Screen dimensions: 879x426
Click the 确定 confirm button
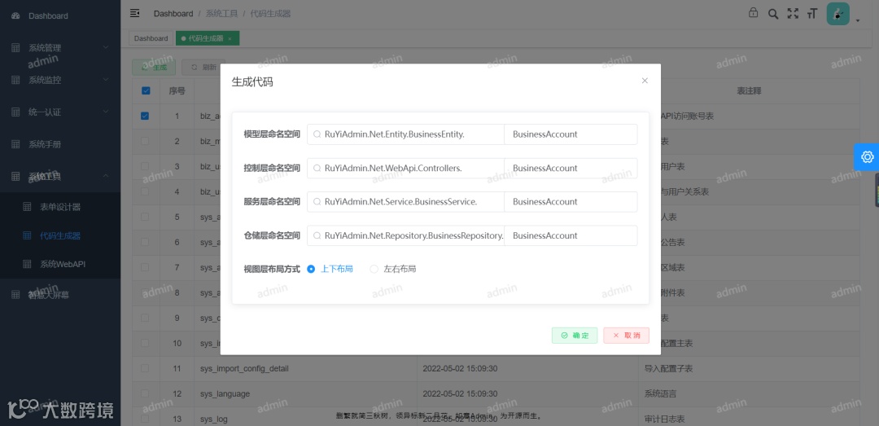coord(575,335)
